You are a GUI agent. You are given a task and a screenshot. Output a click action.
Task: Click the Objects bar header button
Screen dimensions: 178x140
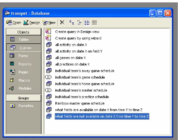(x=23, y=32)
